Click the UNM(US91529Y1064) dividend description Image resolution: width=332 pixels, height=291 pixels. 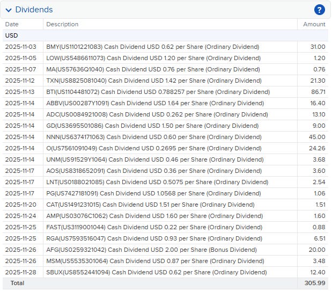[x=155, y=159]
